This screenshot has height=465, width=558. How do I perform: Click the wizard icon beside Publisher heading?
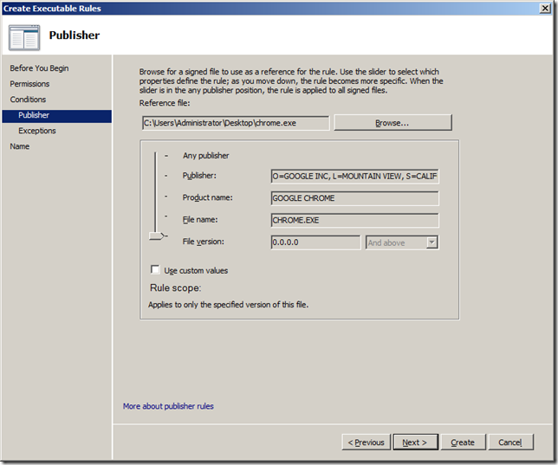click(24, 36)
